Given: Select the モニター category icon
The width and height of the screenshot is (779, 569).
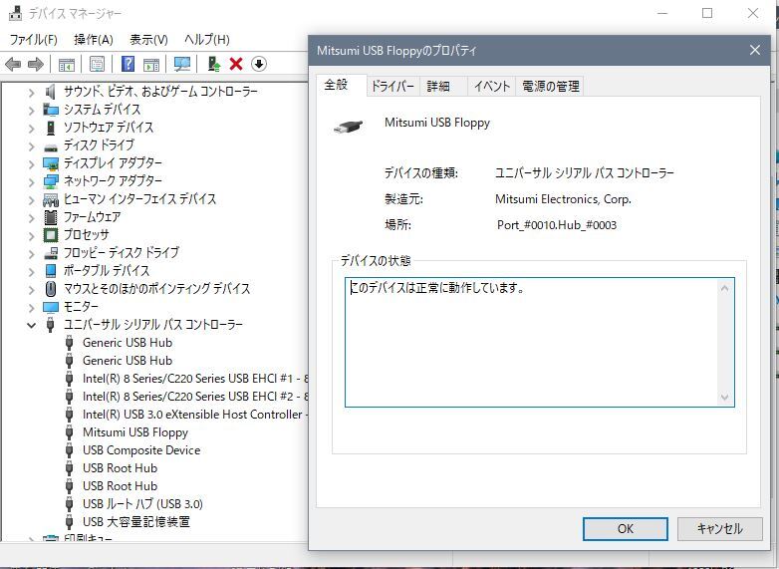Looking at the screenshot, I should pos(51,307).
